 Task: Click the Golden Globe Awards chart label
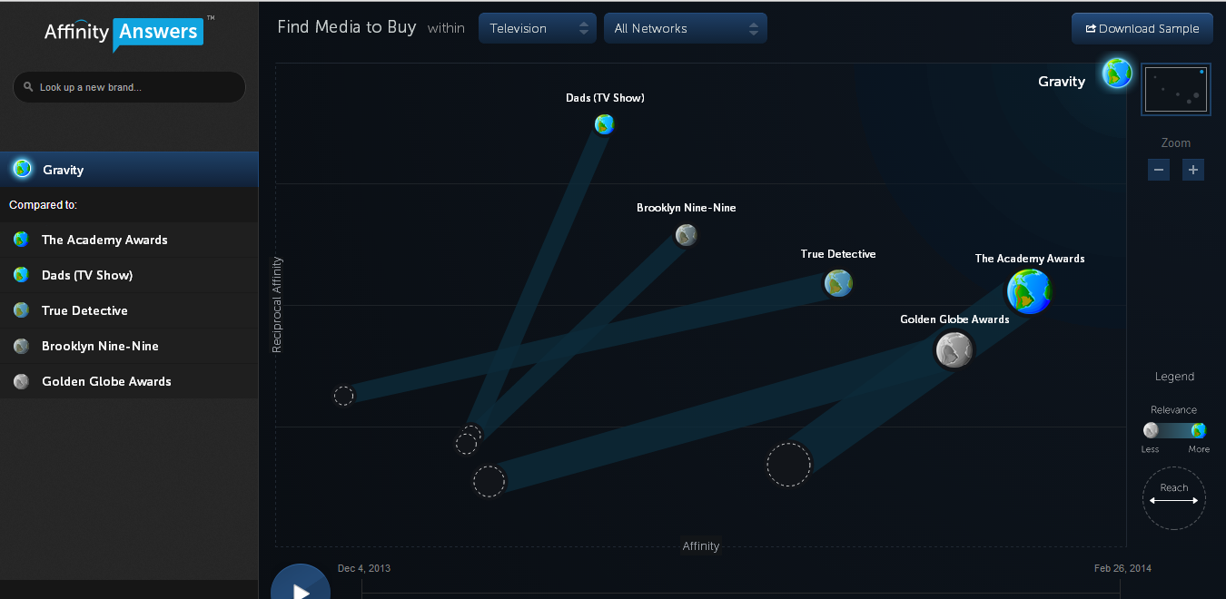(x=954, y=319)
